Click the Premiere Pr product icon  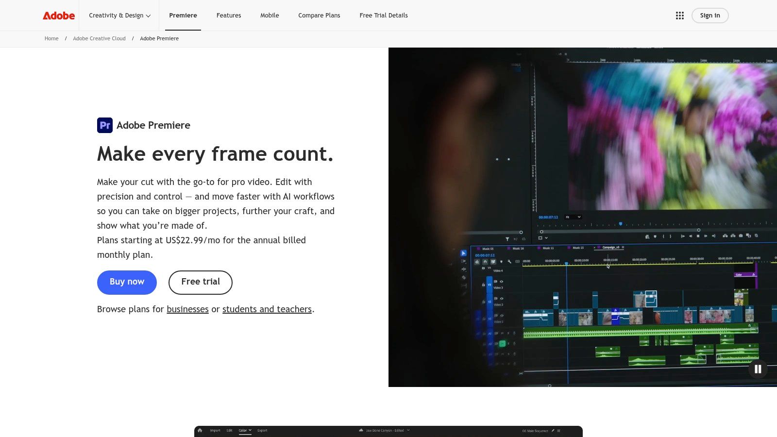(x=105, y=125)
